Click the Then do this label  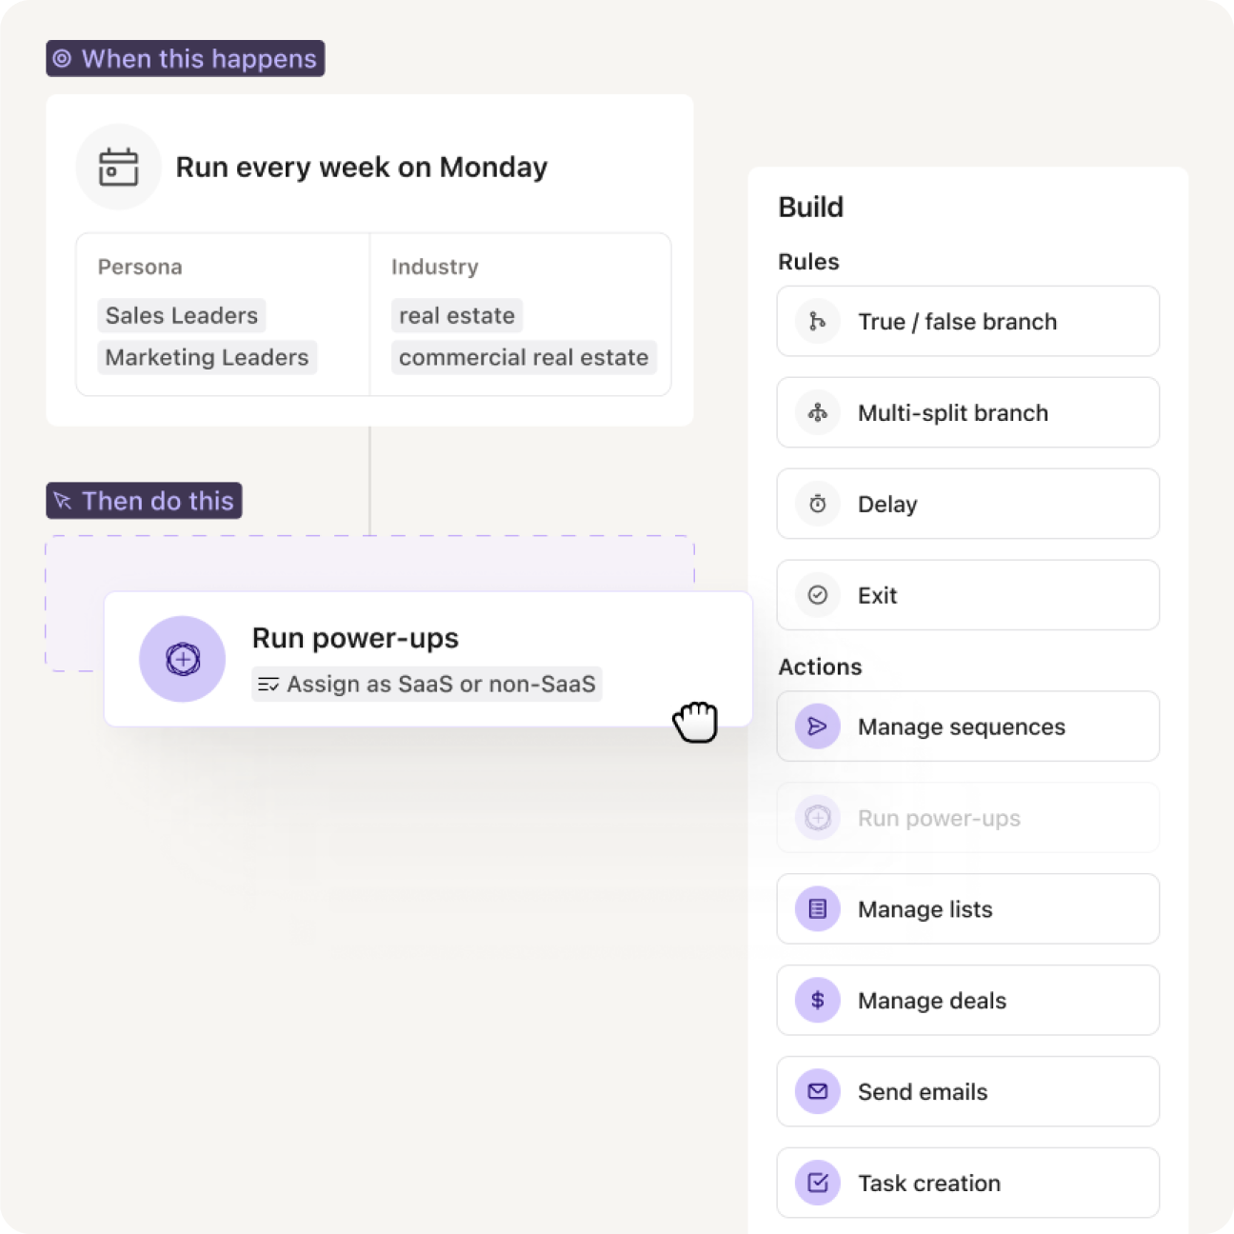point(144,500)
